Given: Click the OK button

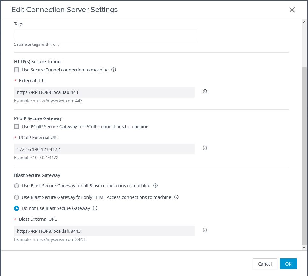Looking at the screenshot, I should 288,264.
